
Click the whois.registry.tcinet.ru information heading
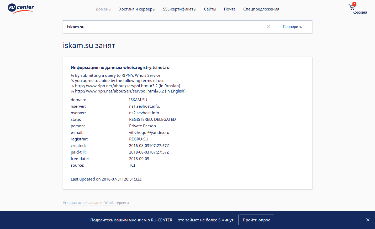[120, 68]
